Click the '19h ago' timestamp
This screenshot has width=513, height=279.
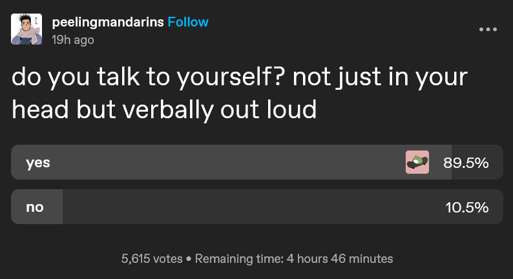(x=72, y=40)
